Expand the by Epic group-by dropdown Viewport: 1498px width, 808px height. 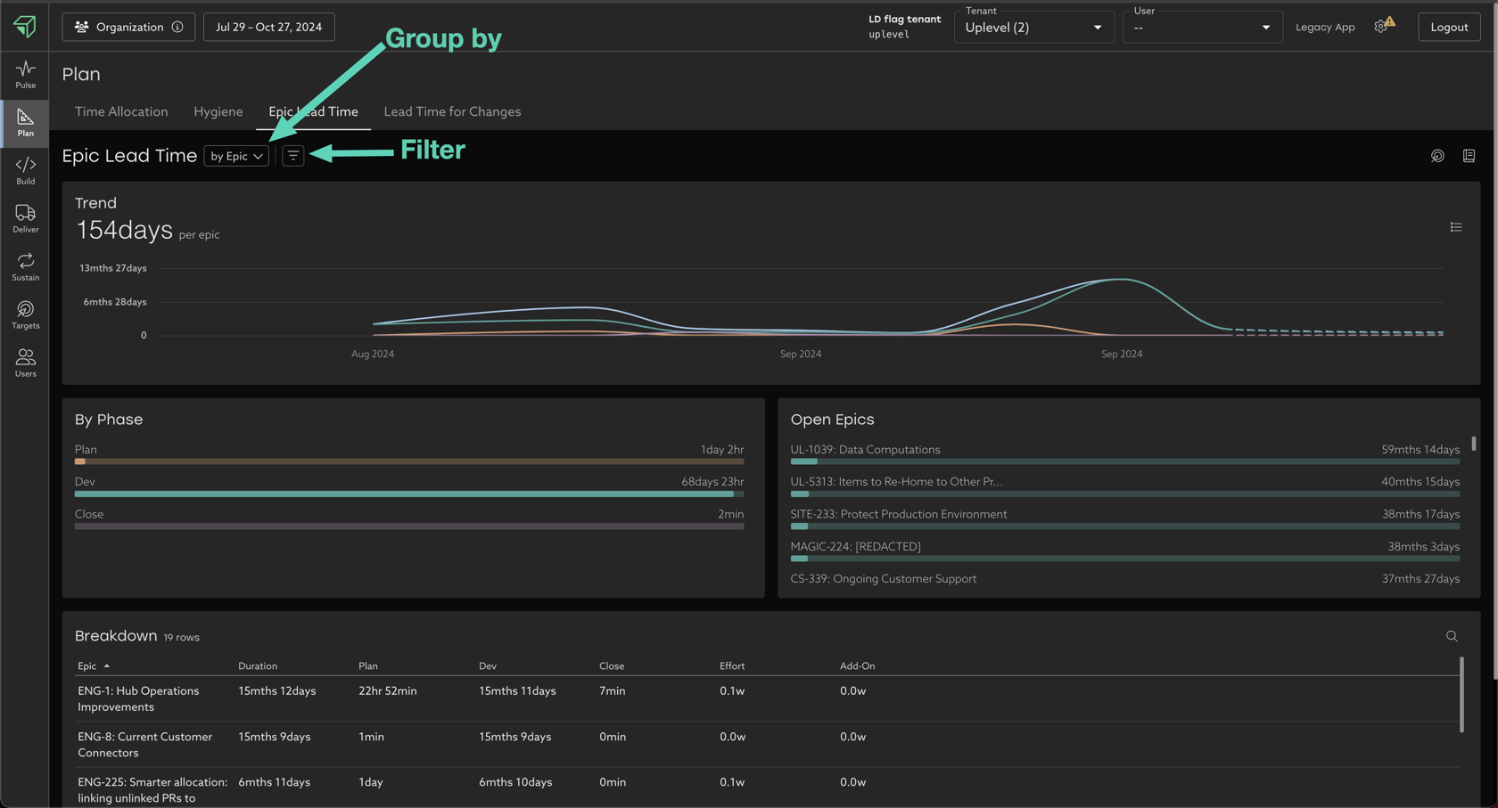point(236,156)
